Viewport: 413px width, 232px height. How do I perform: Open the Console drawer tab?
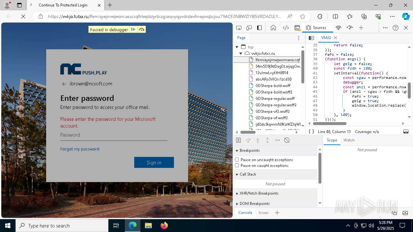[x=245, y=213]
